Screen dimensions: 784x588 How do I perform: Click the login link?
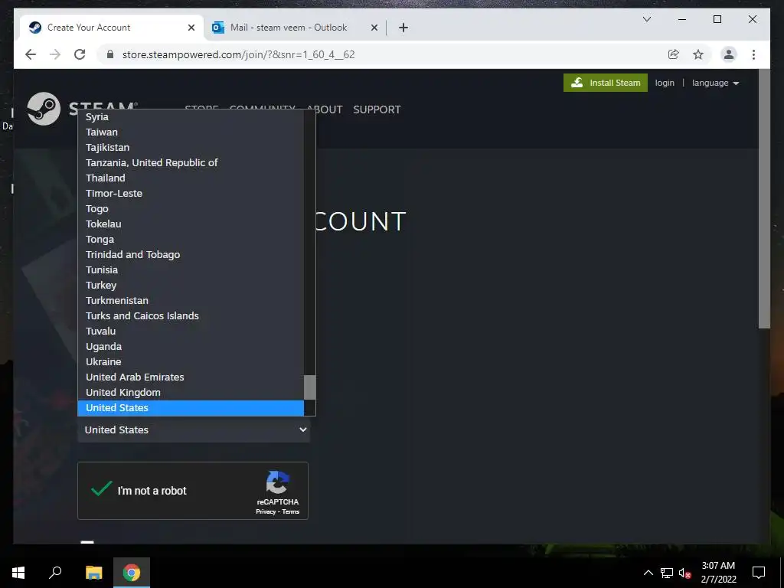click(665, 83)
